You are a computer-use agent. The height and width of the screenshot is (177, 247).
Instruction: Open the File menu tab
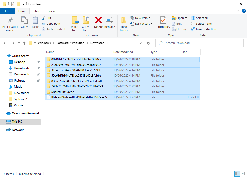(7, 11)
